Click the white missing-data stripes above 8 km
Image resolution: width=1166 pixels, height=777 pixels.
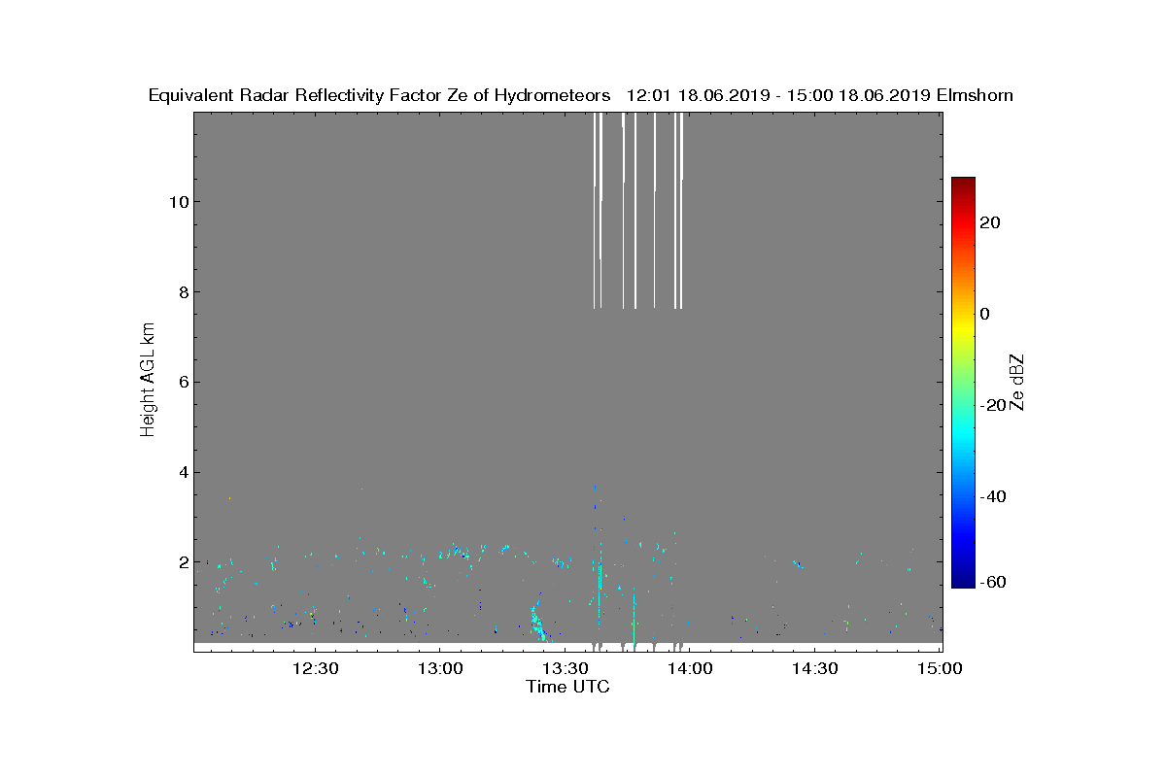(637, 211)
